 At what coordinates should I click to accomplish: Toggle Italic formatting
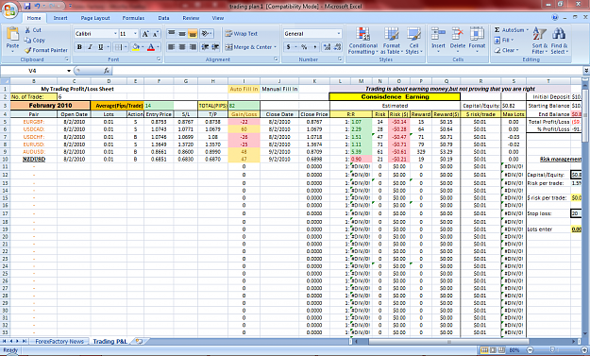click(x=90, y=47)
